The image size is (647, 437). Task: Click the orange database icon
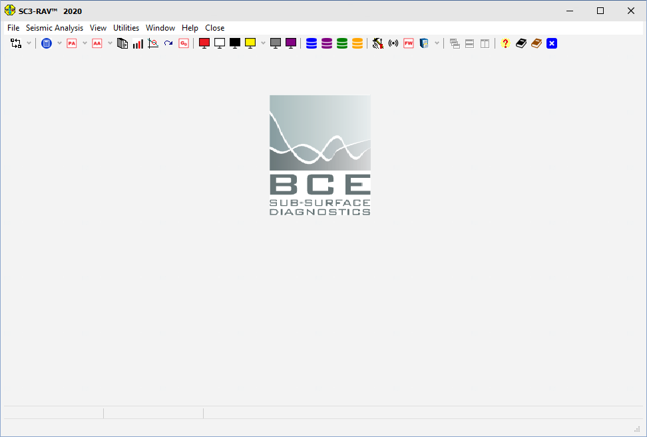[x=357, y=43]
